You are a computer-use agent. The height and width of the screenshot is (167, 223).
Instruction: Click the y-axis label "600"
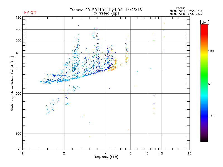(18, 30)
